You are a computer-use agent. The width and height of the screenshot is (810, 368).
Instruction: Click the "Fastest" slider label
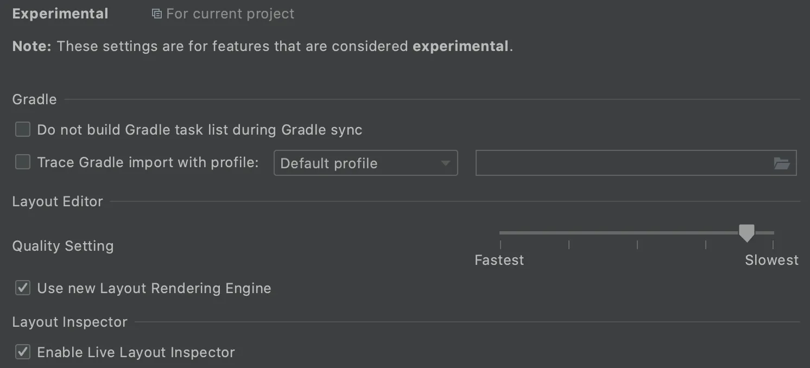pos(499,261)
